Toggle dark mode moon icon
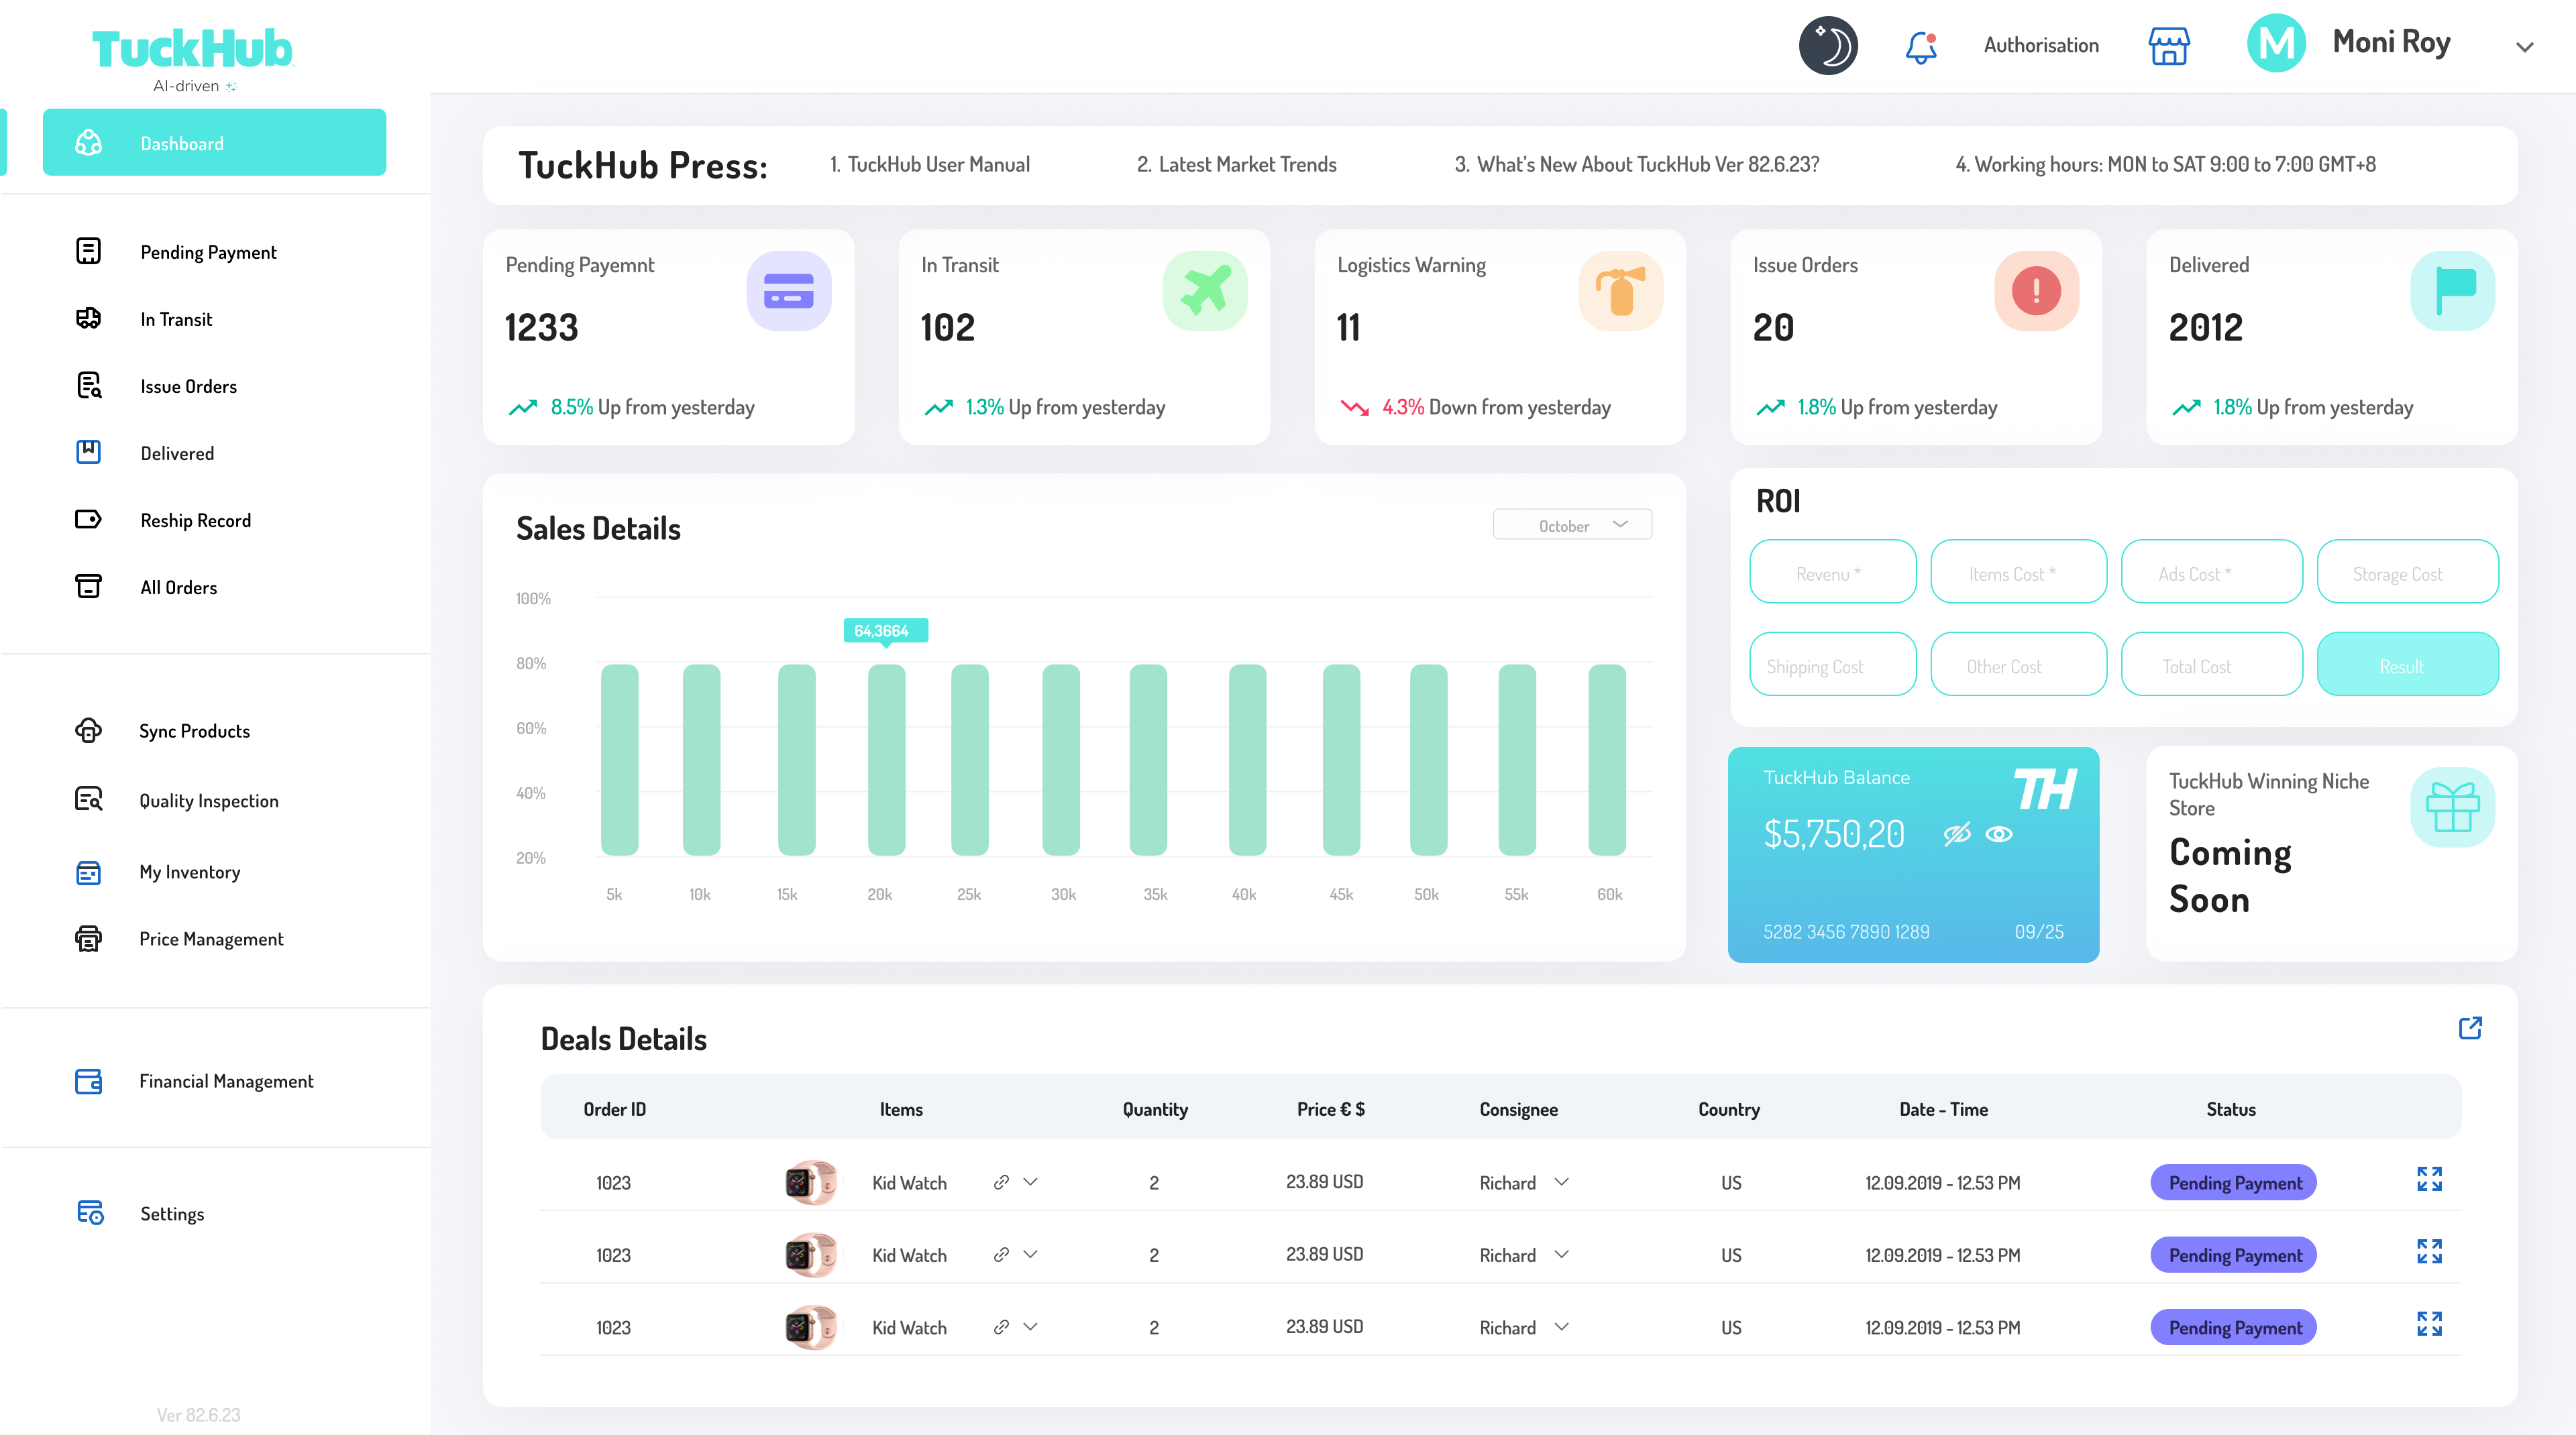Screen dimensions: 2576x1435 [1828, 45]
